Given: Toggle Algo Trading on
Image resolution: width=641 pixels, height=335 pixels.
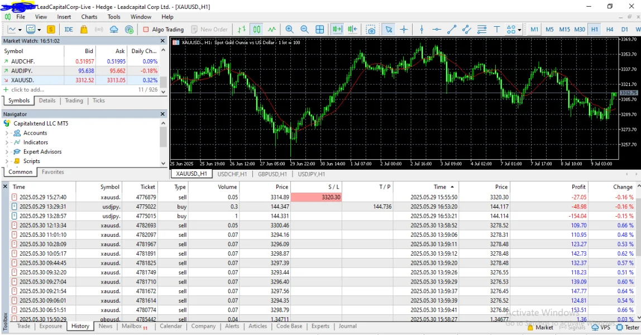Looking at the screenshot, I should (x=163, y=30).
